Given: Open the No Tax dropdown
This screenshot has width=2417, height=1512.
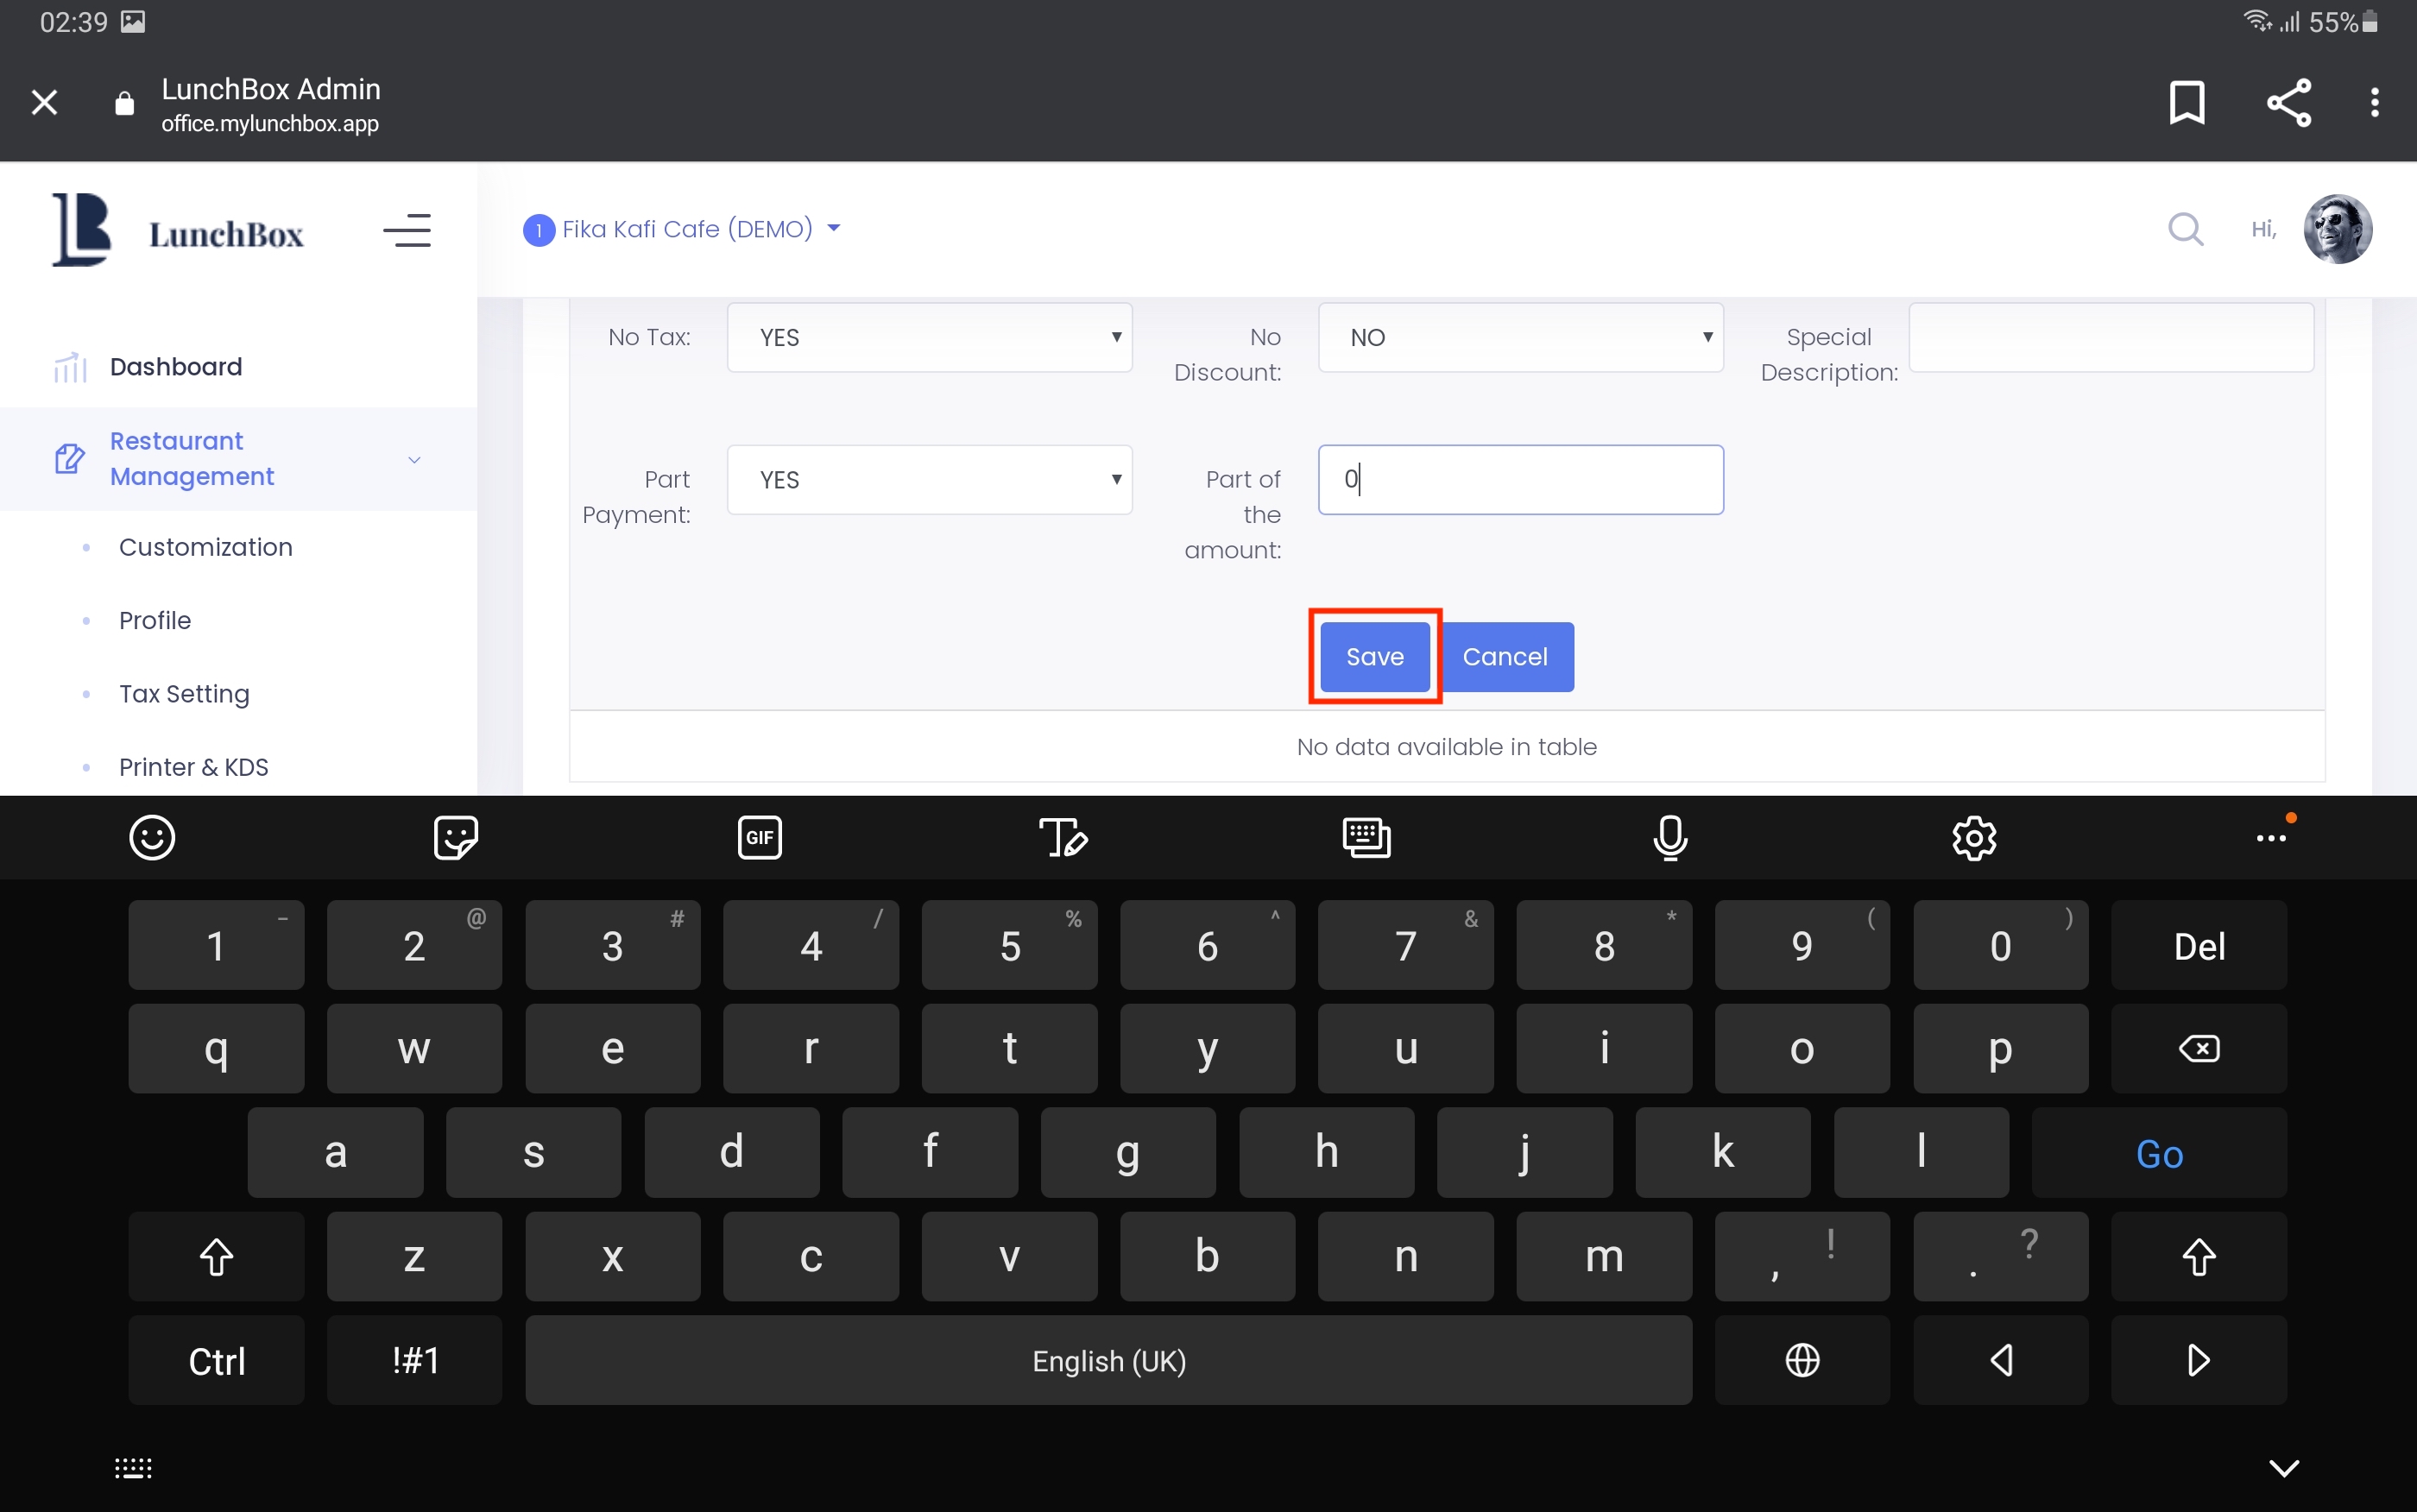Looking at the screenshot, I should (929, 338).
